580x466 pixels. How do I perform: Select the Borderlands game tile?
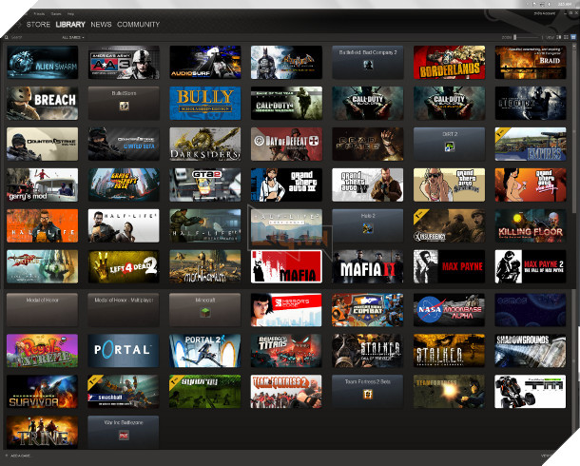pyautogui.click(x=448, y=62)
